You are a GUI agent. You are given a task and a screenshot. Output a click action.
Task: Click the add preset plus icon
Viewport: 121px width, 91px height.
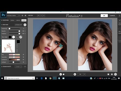pos(22,15)
